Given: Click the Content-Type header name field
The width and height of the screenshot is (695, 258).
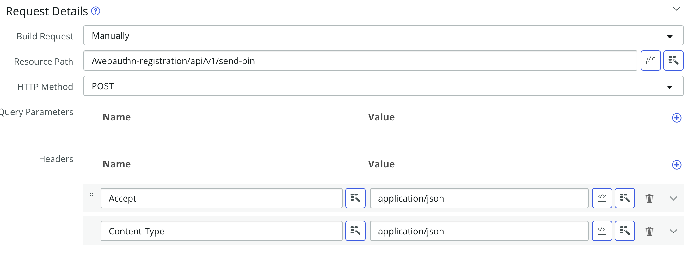Looking at the screenshot, I should pos(221,231).
